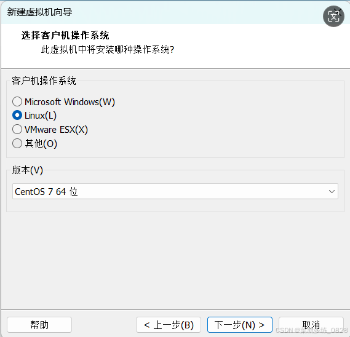Viewport: 350px width, 337px height.
Task: Click the 选择客户机操作系统 heading
Action: point(65,35)
